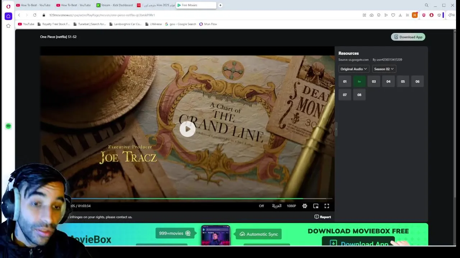The width and height of the screenshot is (460, 258).
Task: Open Opera main menu logo
Action: pyautogui.click(x=8, y=6)
